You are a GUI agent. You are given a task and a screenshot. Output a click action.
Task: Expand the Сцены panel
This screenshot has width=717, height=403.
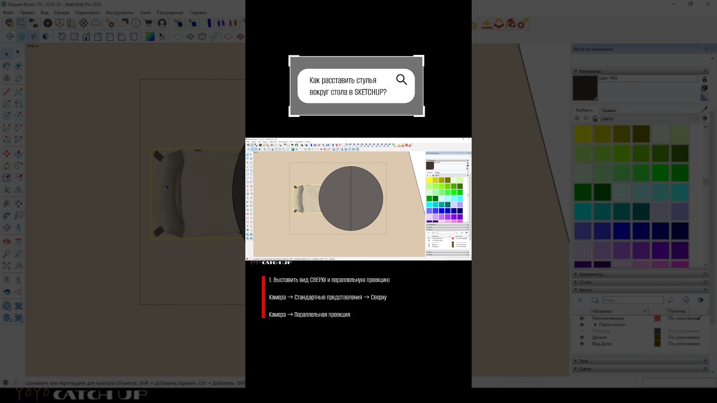click(x=641, y=369)
